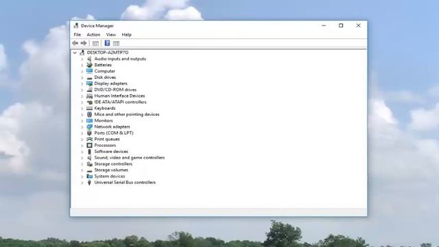Click the Print queues printer icon

[x=89, y=139]
